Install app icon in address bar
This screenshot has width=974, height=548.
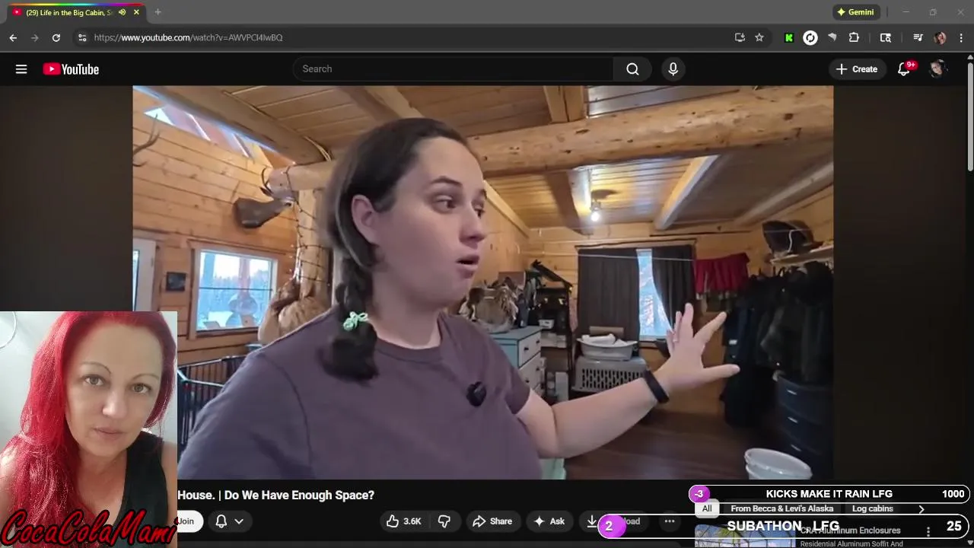[x=740, y=37]
